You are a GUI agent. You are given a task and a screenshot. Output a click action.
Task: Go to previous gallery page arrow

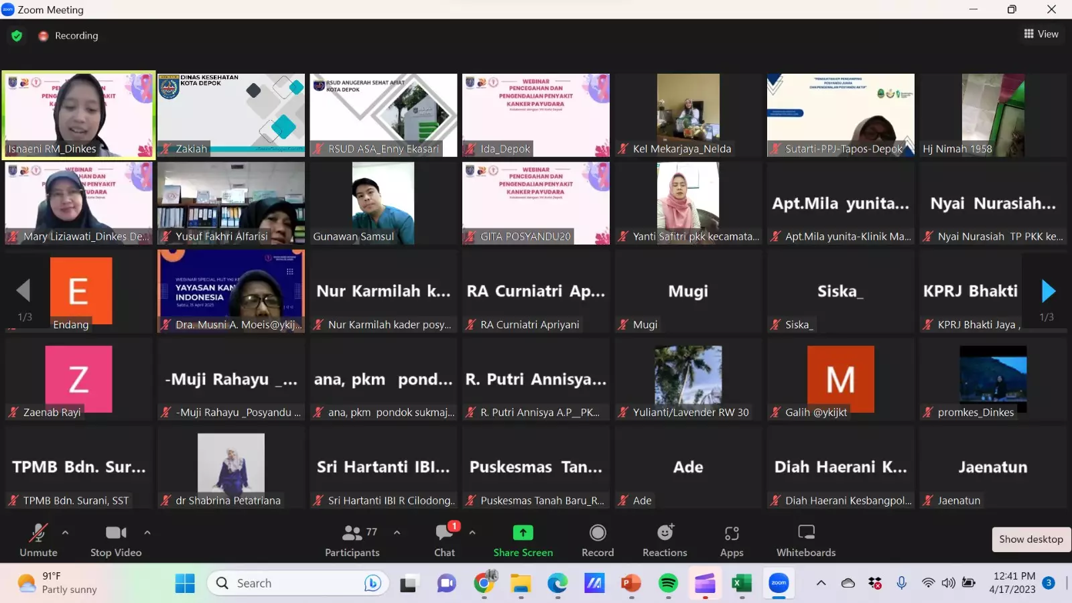click(23, 291)
